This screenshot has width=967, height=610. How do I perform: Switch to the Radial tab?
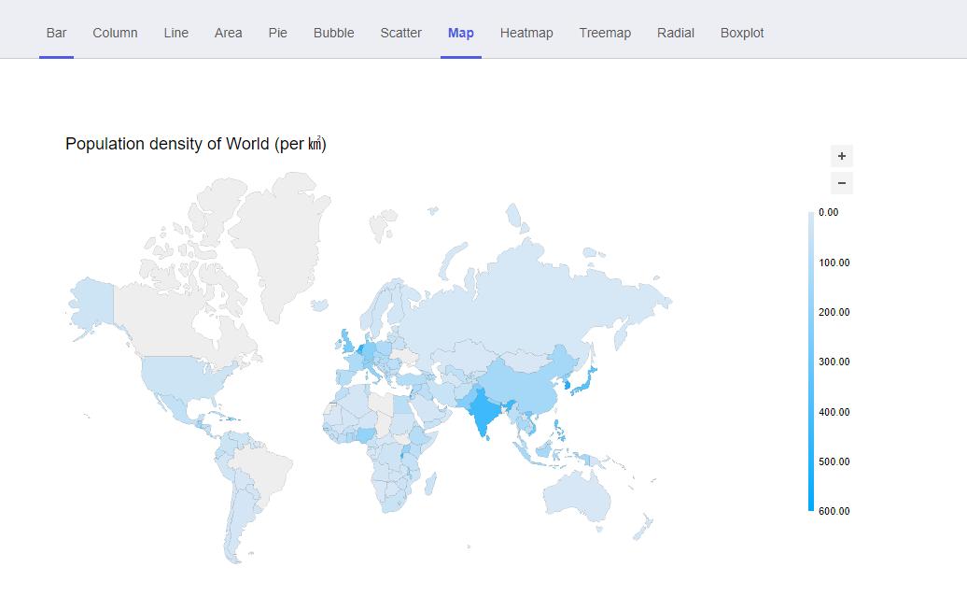(x=675, y=33)
